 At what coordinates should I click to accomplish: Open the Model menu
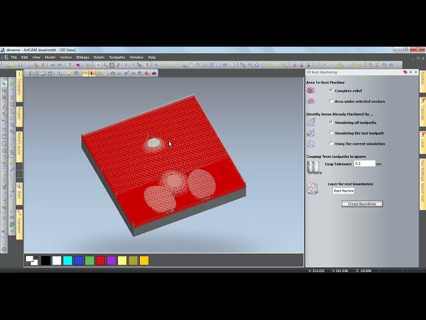50,57
